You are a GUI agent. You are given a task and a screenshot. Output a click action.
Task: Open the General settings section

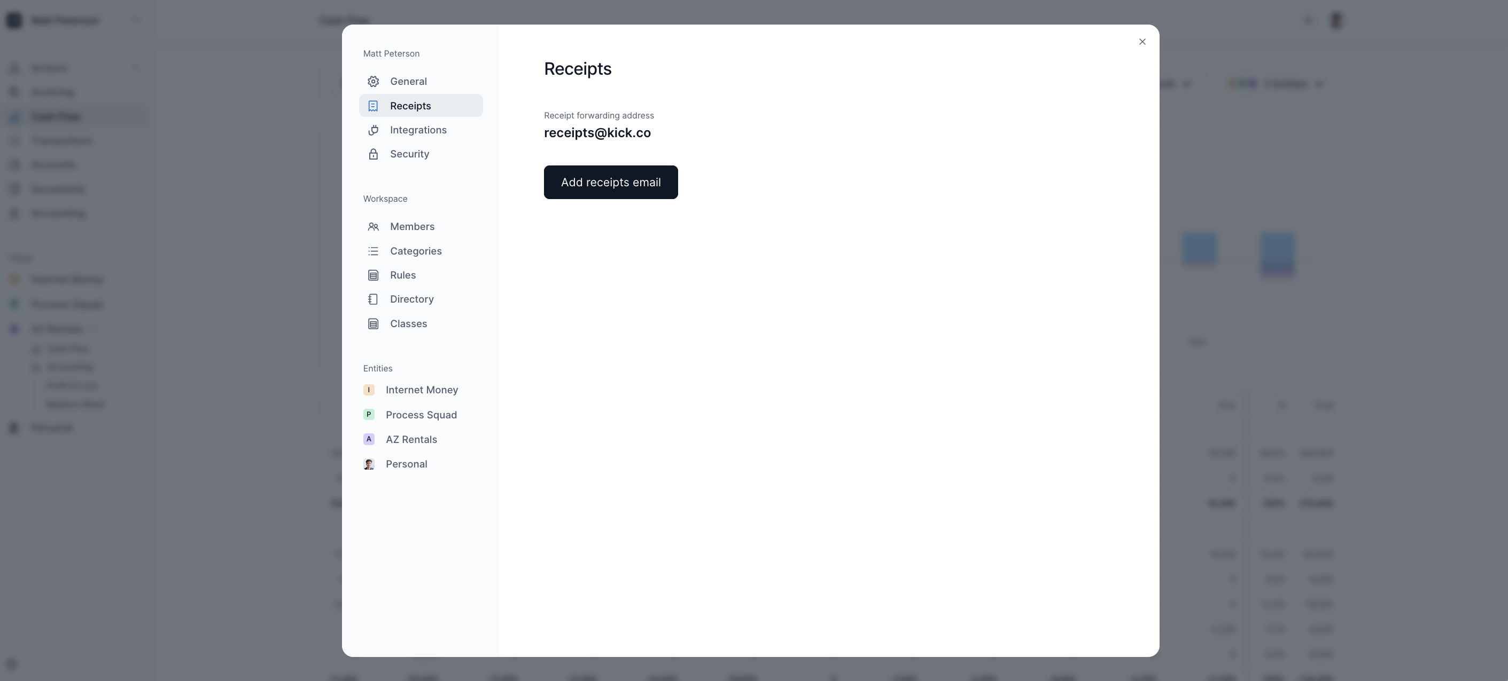pos(408,81)
